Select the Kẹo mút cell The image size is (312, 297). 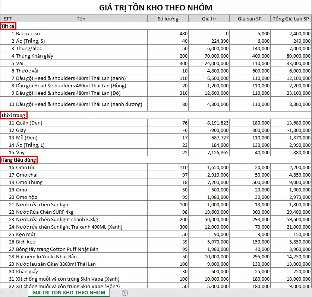pyautogui.click(x=81, y=234)
